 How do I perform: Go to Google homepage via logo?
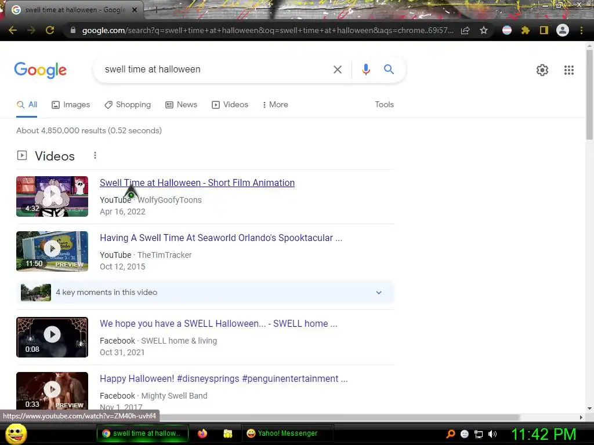pyautogui.click(x=41, y=70)
